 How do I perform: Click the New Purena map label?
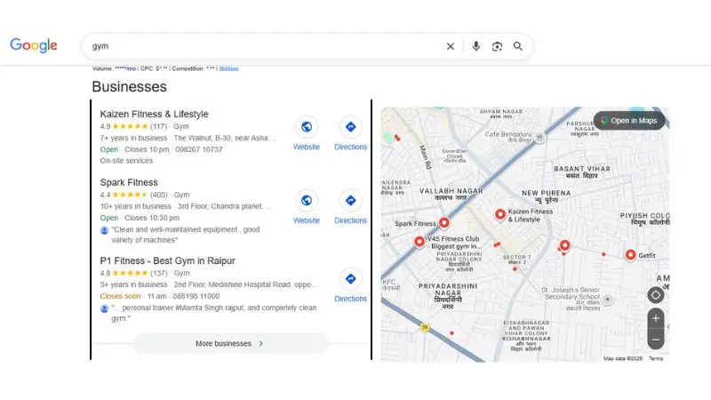click(x=547, y=196)
